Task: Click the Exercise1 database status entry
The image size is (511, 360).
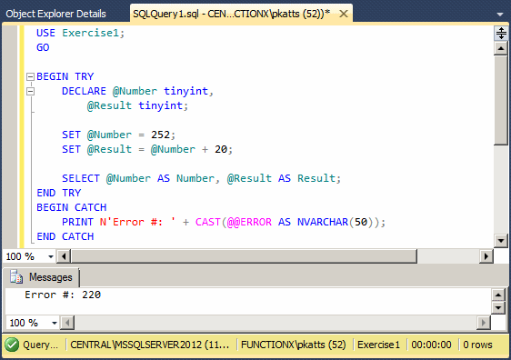Action: (x=378, y=345)
